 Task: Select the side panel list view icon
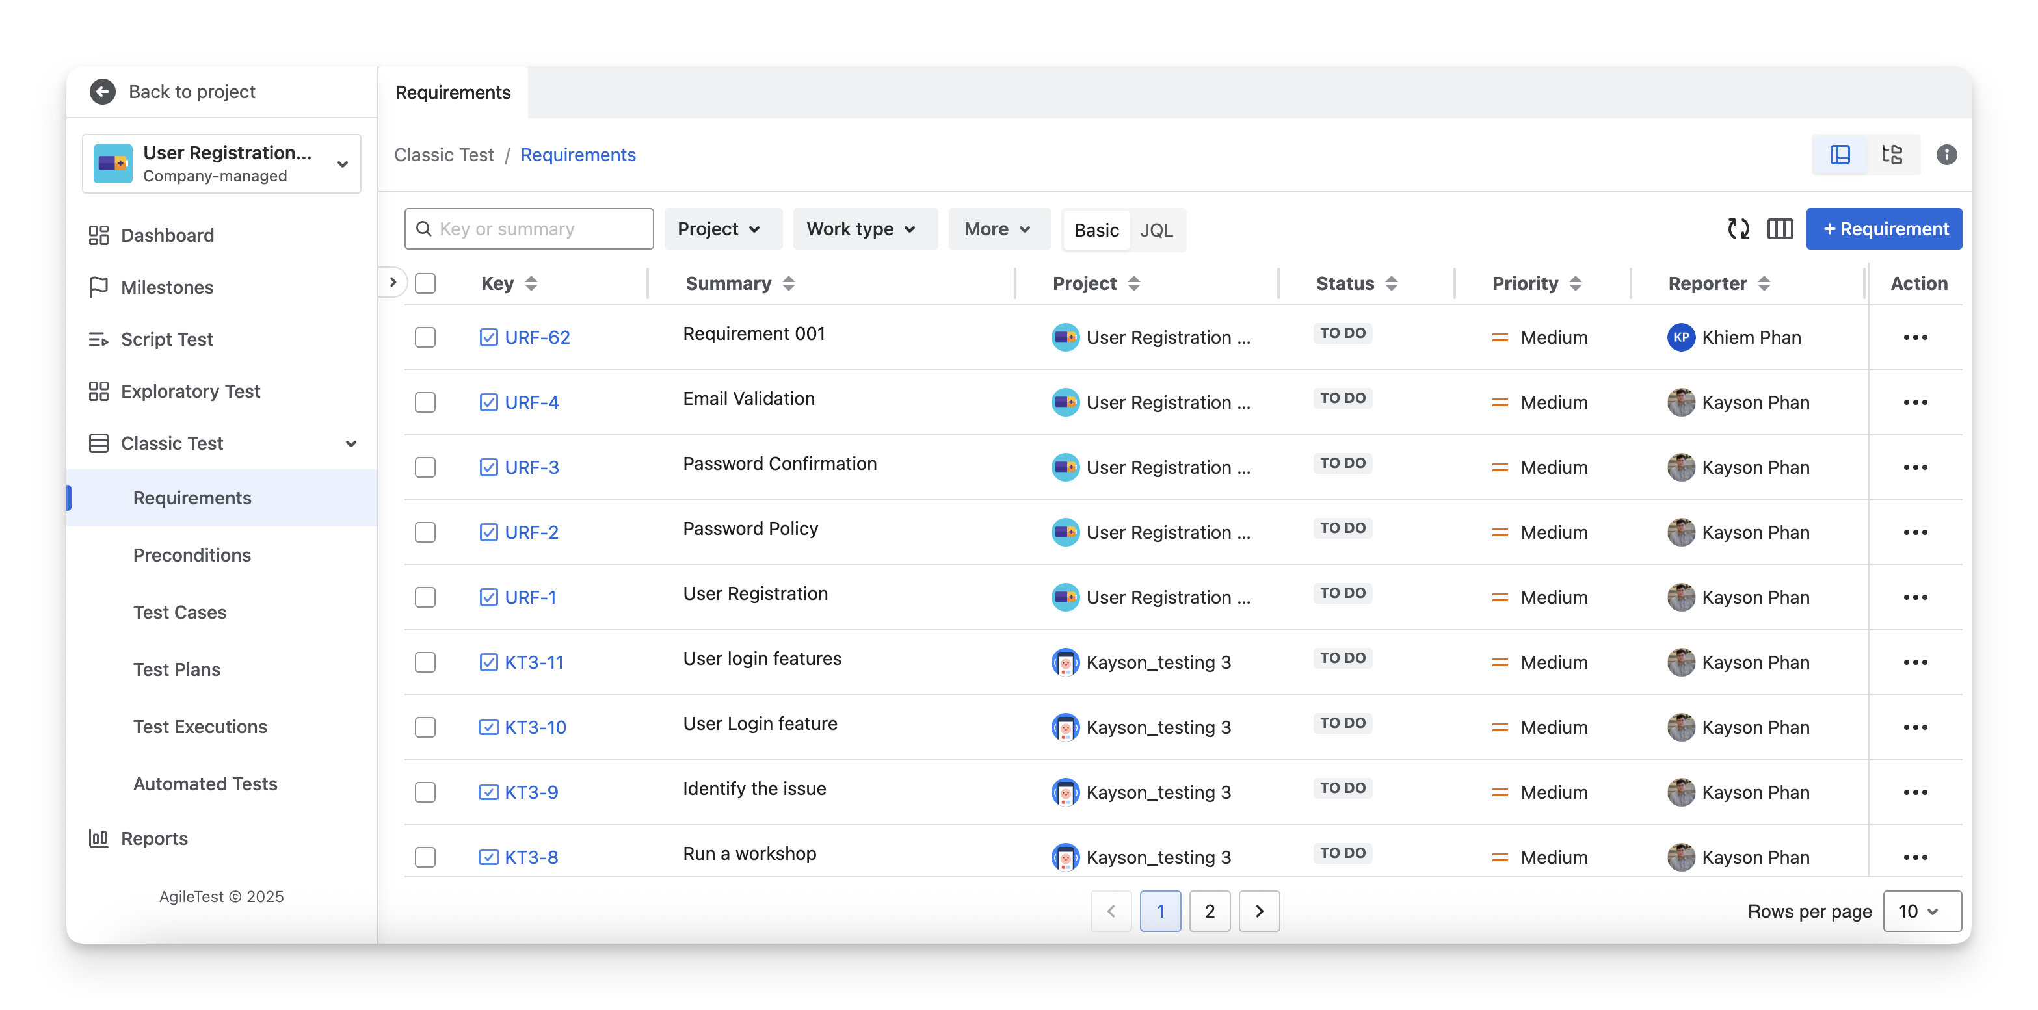(1840, 155)
